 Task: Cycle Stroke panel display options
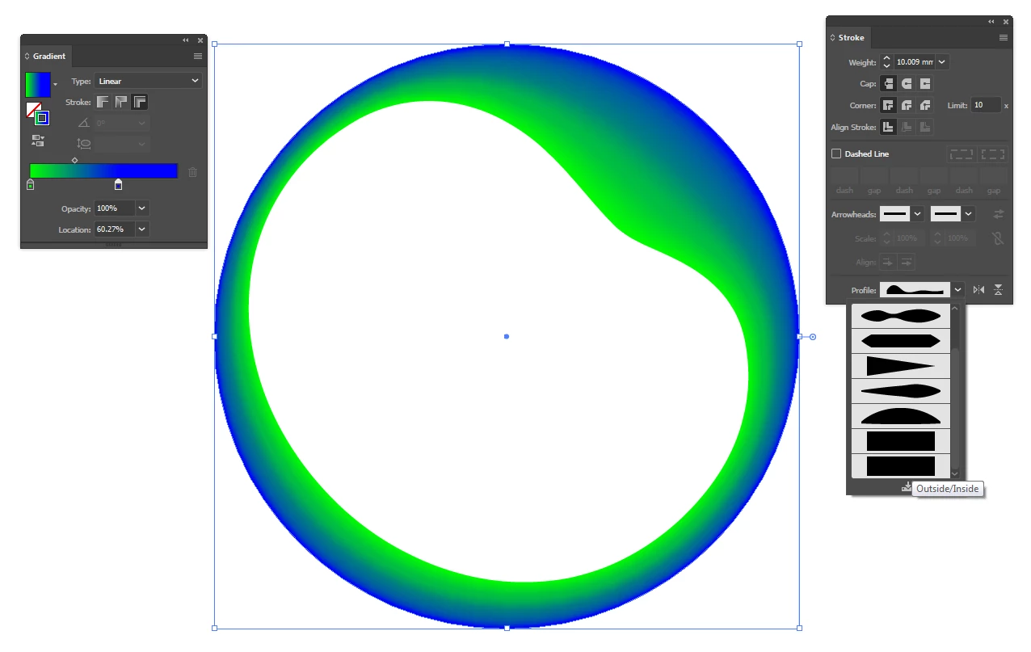(832, 37)
